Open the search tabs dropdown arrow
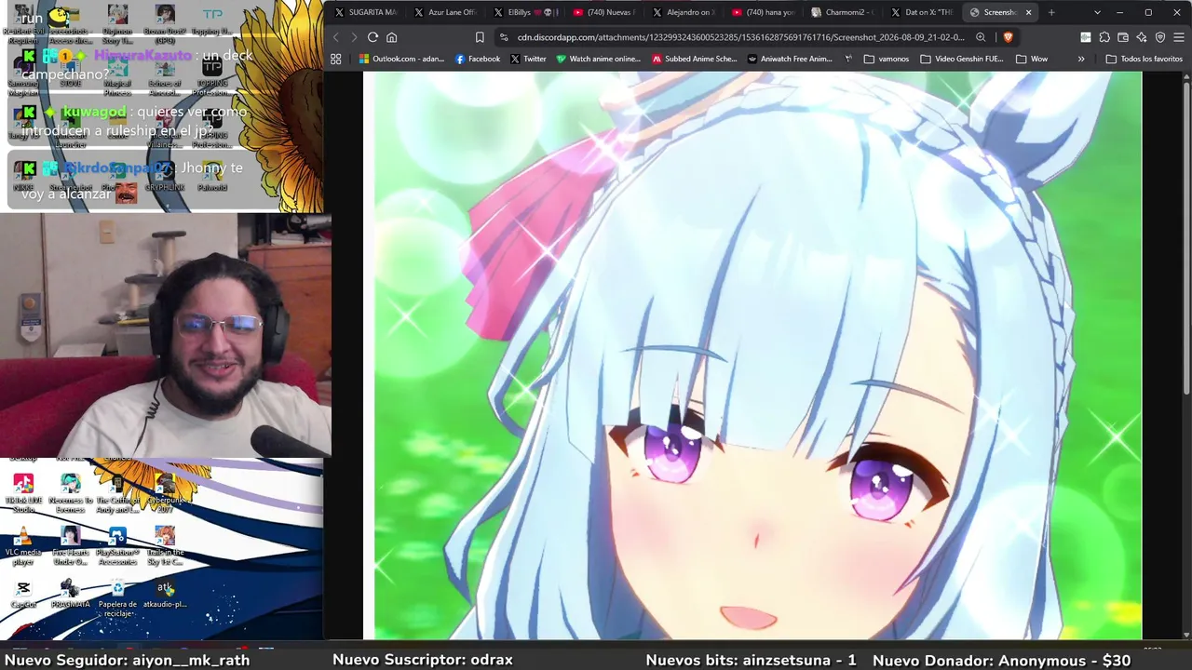Screen dimensions: 1192x670 [x=1097, y=12]
